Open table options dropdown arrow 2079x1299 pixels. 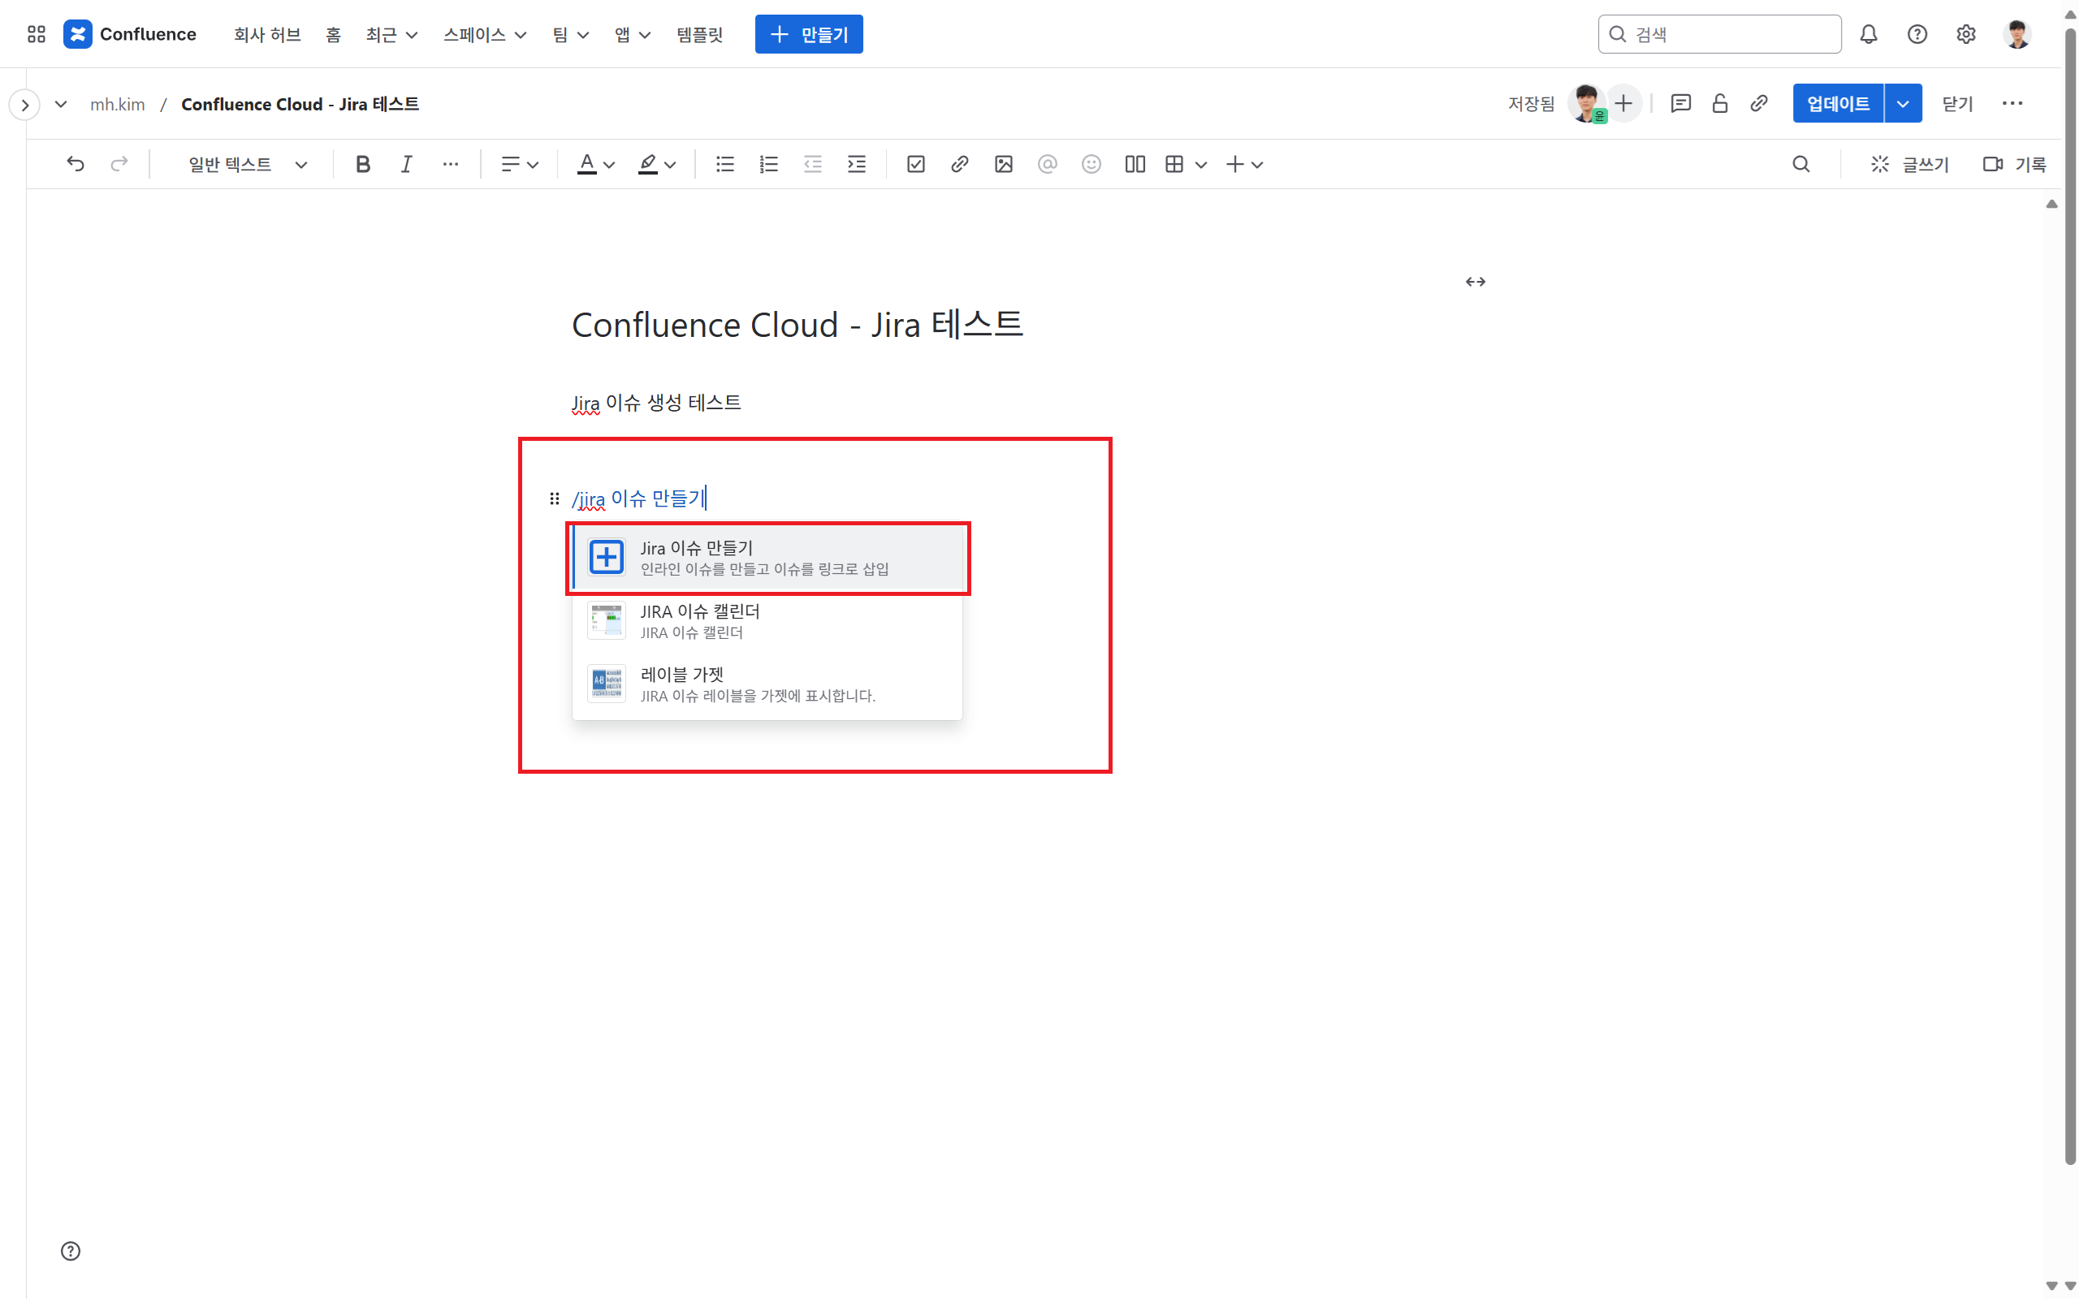(1201, 164)
